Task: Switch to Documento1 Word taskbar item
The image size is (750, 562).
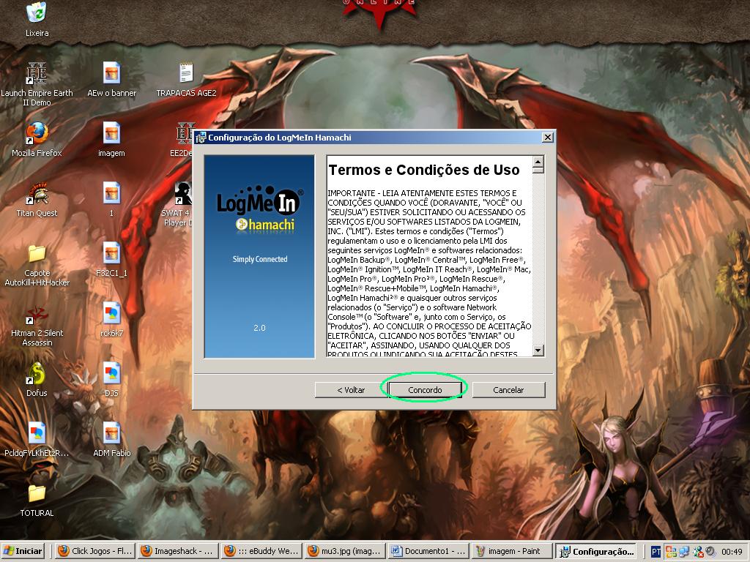Action: pos(428,551)
